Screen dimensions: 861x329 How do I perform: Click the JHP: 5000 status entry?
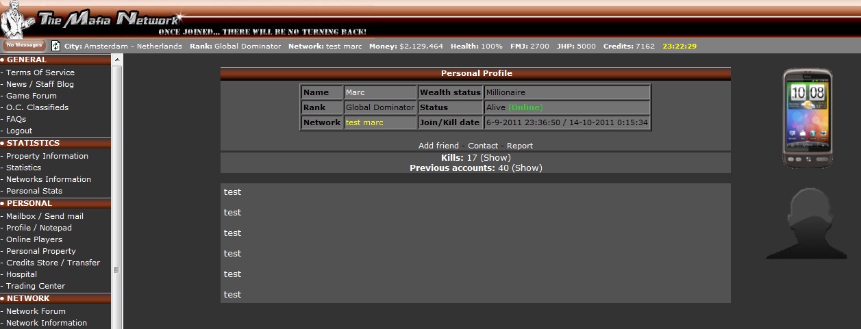pos(576,47)
